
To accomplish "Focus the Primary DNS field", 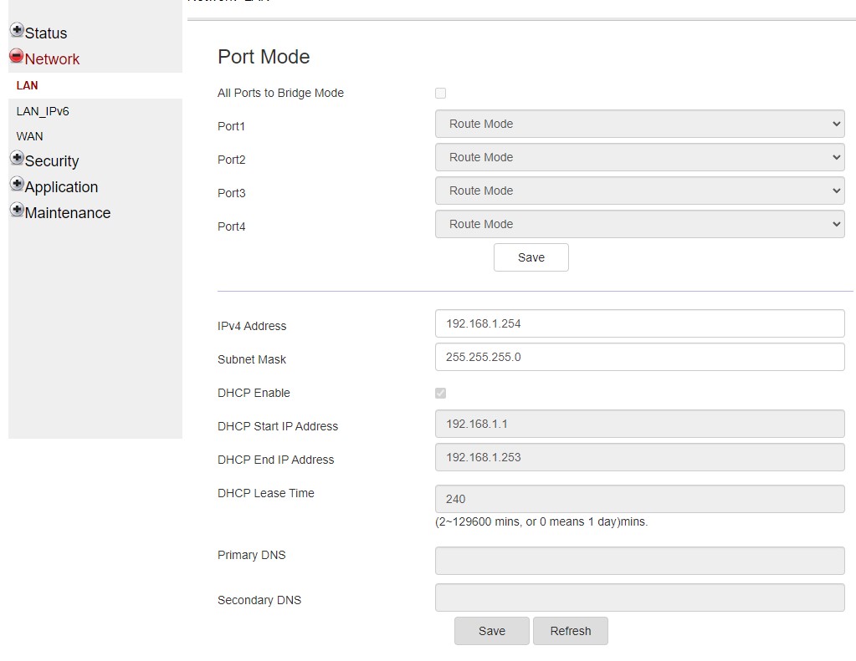I will (639, 561).
